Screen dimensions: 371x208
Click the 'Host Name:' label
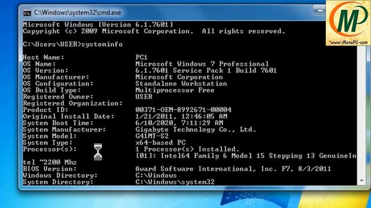[x=43, y=57]
